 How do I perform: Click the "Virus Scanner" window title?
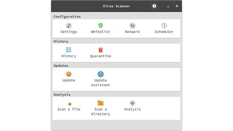coord(116,6)
